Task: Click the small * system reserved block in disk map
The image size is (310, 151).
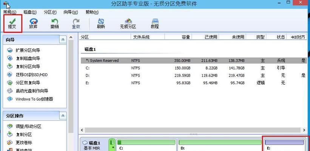Action: point(112,145)
